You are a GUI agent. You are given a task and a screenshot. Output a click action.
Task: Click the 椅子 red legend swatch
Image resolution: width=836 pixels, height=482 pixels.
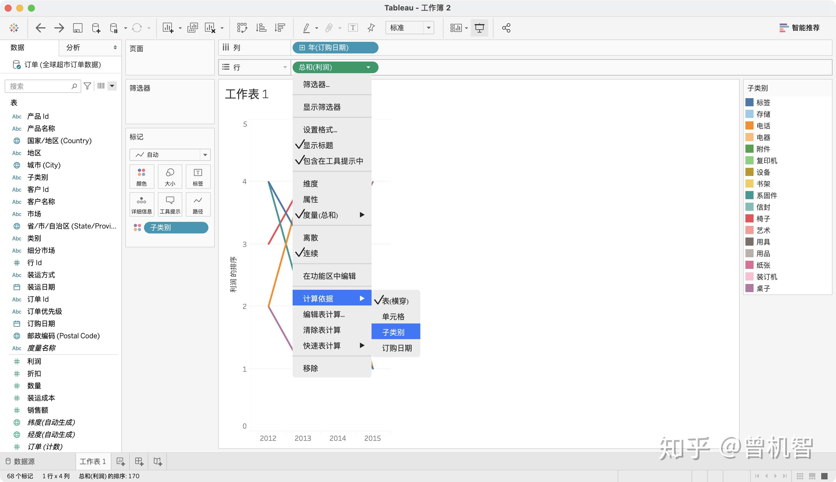tap(749, 218)
